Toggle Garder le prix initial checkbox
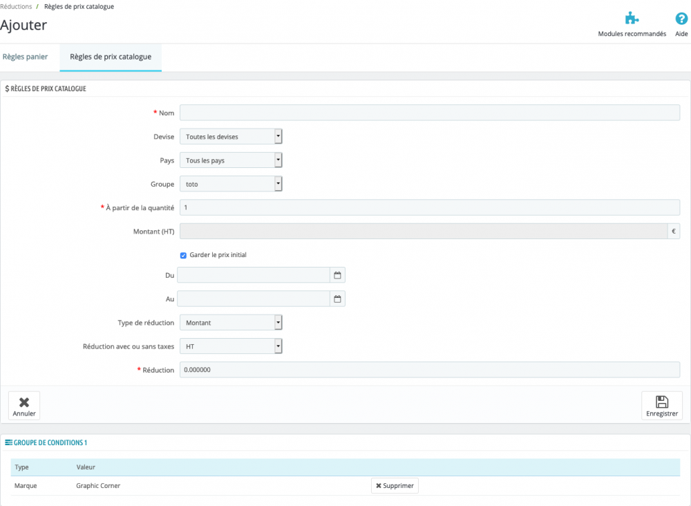 click(183, 255)
